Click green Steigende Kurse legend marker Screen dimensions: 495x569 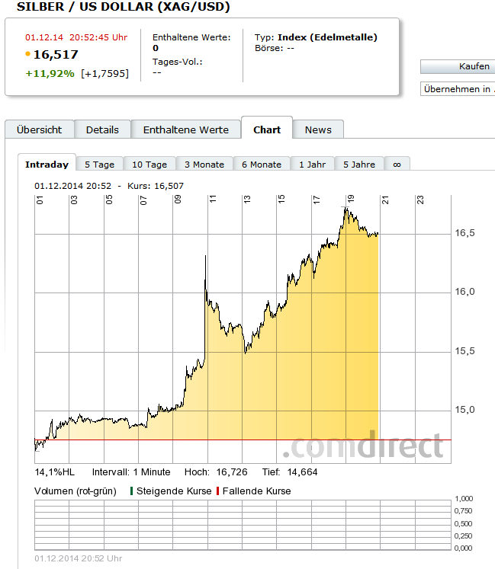131,491
